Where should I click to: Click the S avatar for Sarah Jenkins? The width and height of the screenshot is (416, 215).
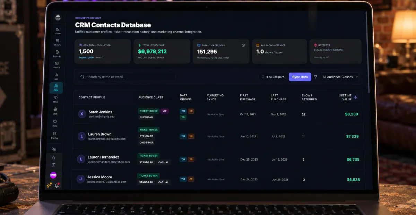pyautogui.click(x=82, y=114)
